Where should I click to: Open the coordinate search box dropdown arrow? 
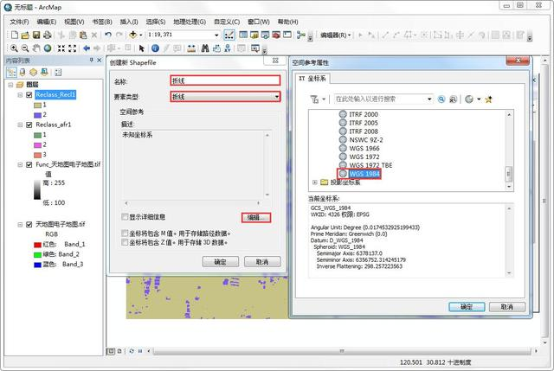click(x=429, y=99)
